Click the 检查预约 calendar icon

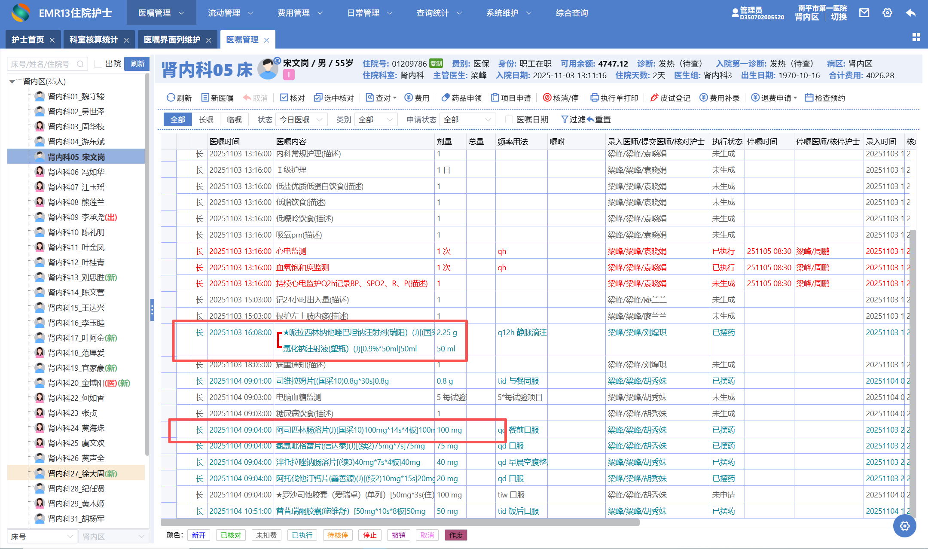[x=809, y=98]
